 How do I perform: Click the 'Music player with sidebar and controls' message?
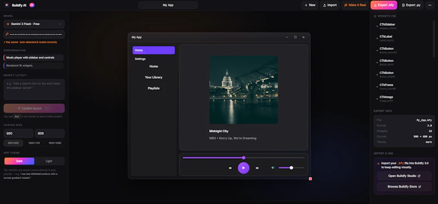tap(33, 58)
